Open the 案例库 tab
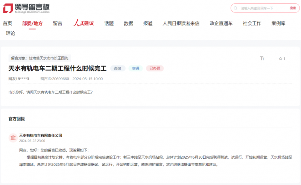 pos(278,23)
